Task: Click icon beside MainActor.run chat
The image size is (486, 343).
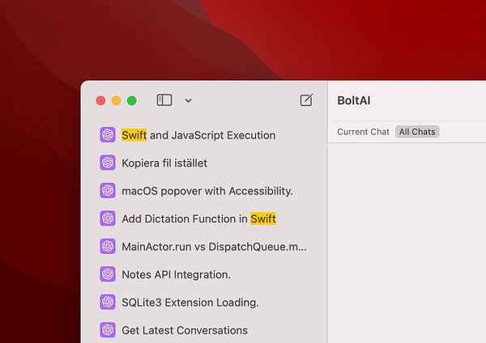Action: (108, 246)
